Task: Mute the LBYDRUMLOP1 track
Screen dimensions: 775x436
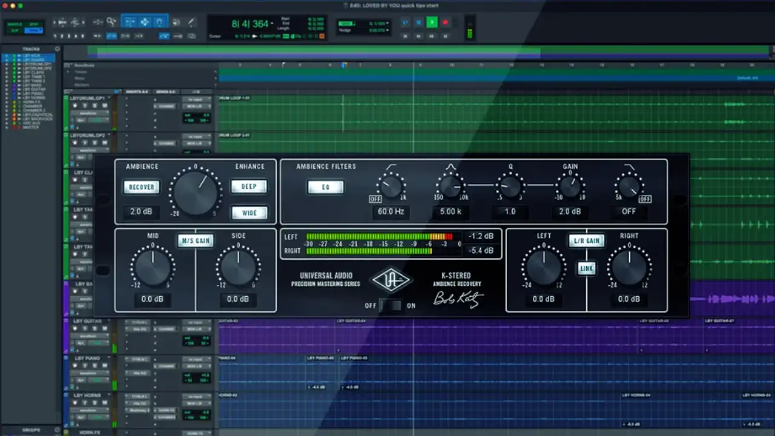Action: tap(105, 105)
